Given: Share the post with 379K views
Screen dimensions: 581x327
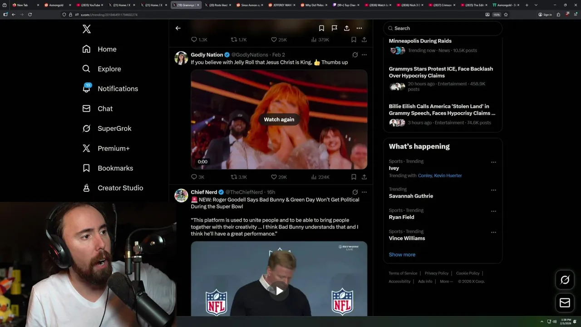Looking at the screenshot, I should pyautogui.click(x=364, y=40).
